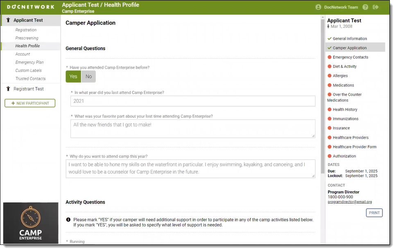The image size is (396, 251).
Task: Select Yes for attended camp before
Action: [73, 76]
